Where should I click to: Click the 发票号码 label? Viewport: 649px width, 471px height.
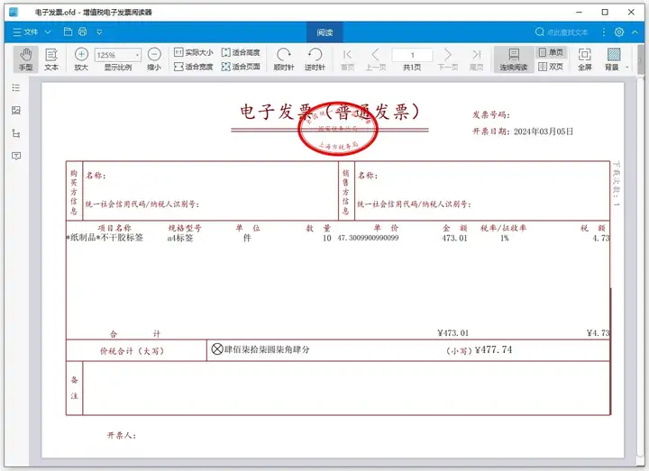pyautogui.click(x=491, y=114)
